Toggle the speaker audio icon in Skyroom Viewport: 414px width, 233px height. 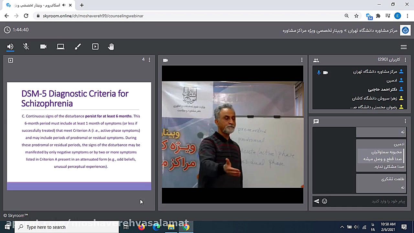pyautogui.click(x=10, y=47)
